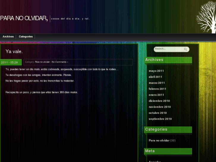Open the post titled Ya vale.
Image resolution: width=216 pixels, height=162 pixels.
click(14, 51)
